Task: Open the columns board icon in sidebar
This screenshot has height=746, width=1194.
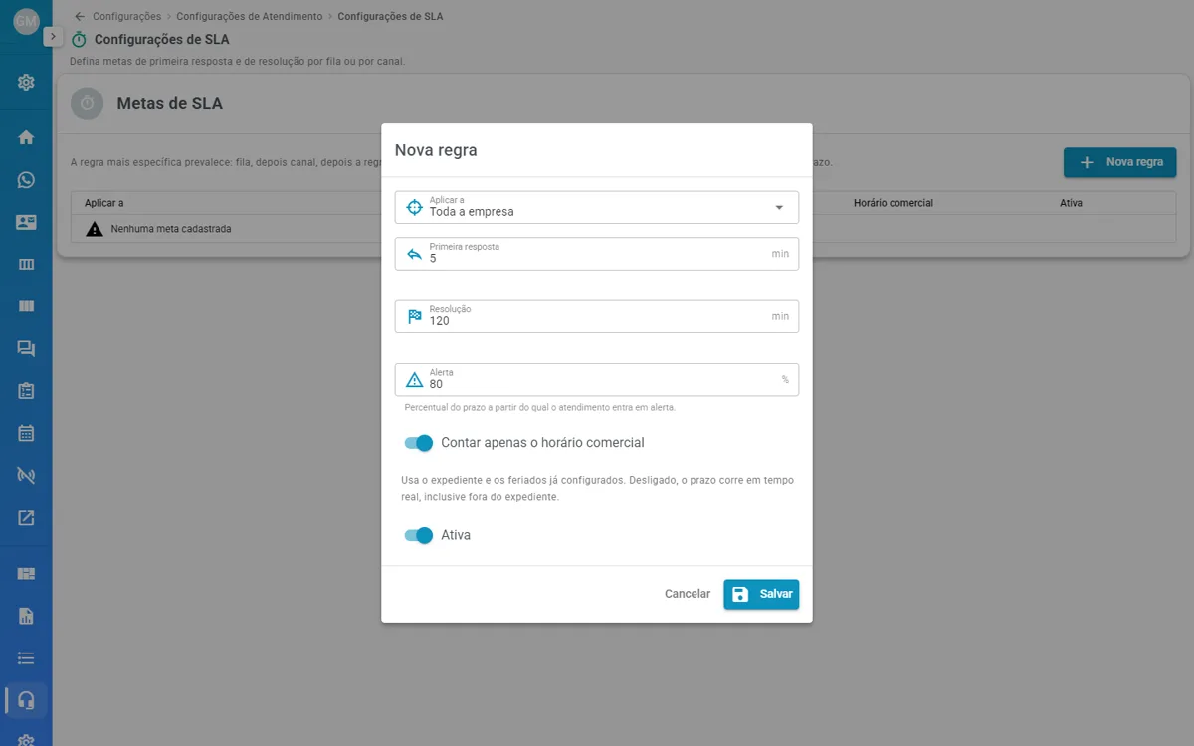Action: 26,265
